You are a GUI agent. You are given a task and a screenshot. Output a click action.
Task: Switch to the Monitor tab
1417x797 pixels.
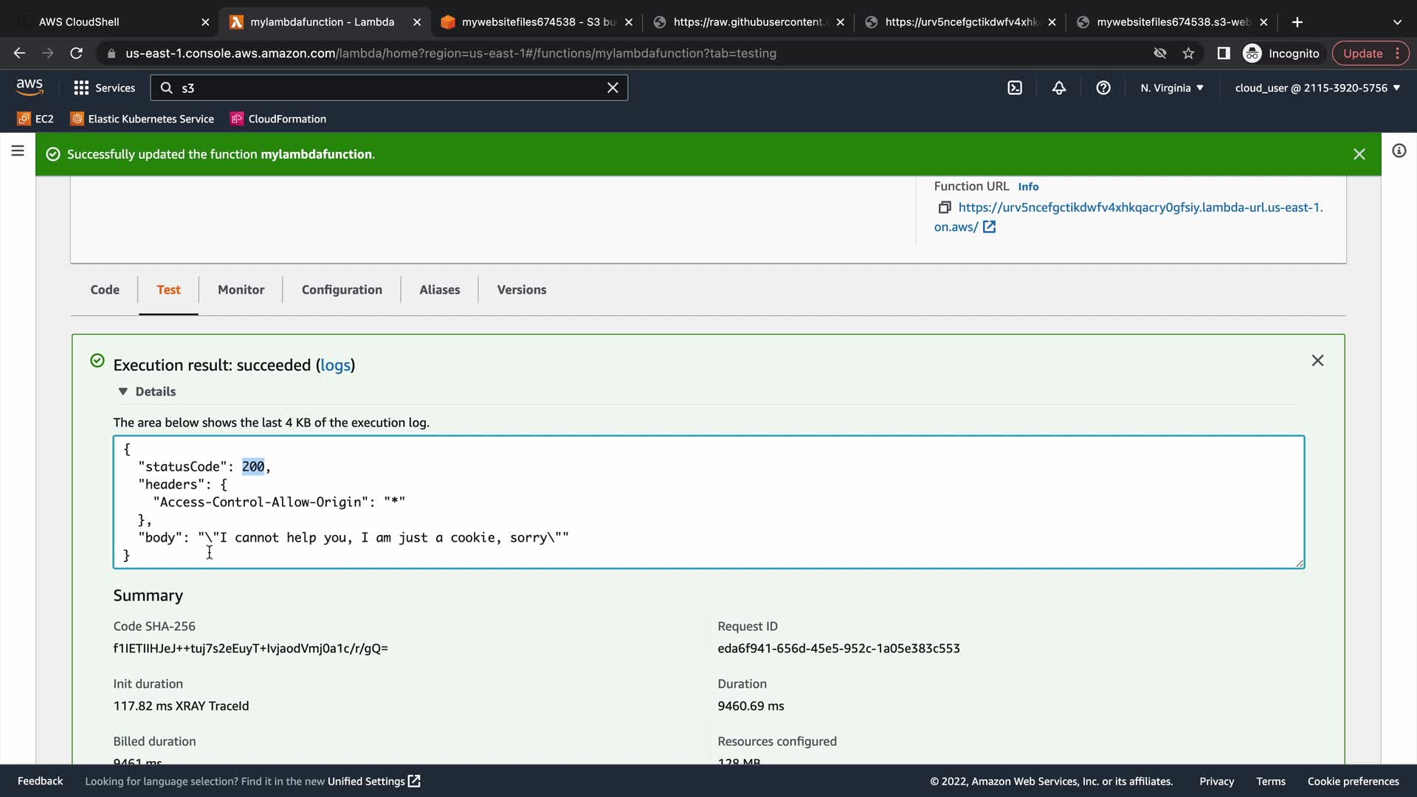click(x=241, y=289)
